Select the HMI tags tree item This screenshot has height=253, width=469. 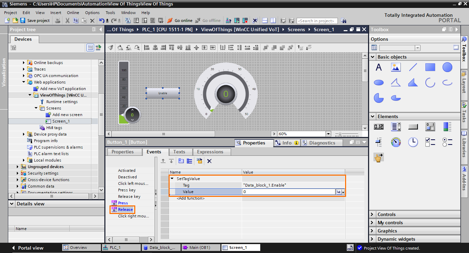54,128
